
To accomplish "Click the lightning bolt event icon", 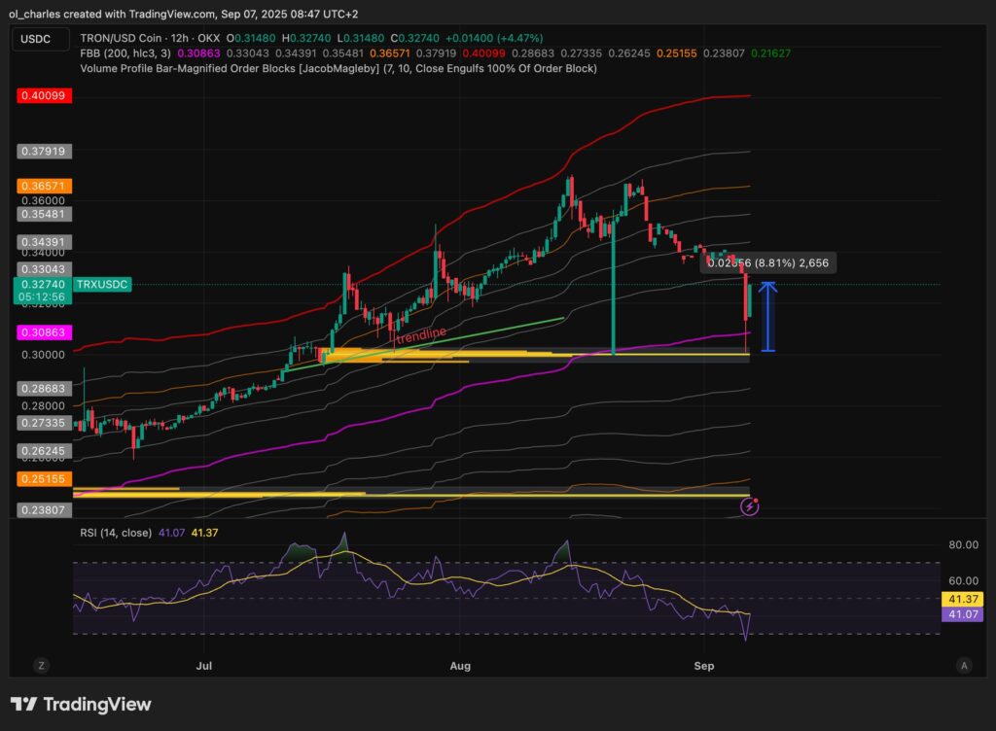I will point(750,505).
